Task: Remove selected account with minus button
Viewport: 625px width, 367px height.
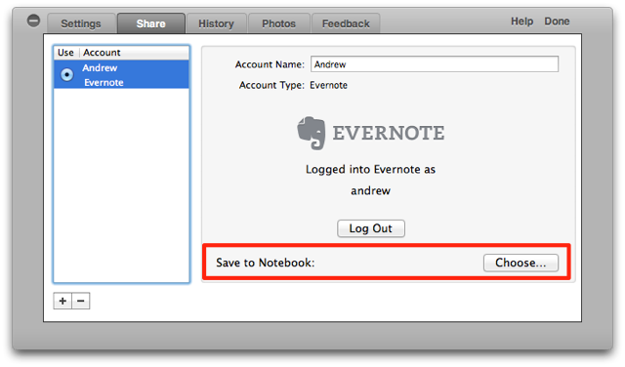Action: 81,301
